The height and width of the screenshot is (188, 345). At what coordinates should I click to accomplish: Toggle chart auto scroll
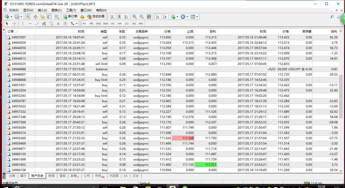[x=158, y=17]
